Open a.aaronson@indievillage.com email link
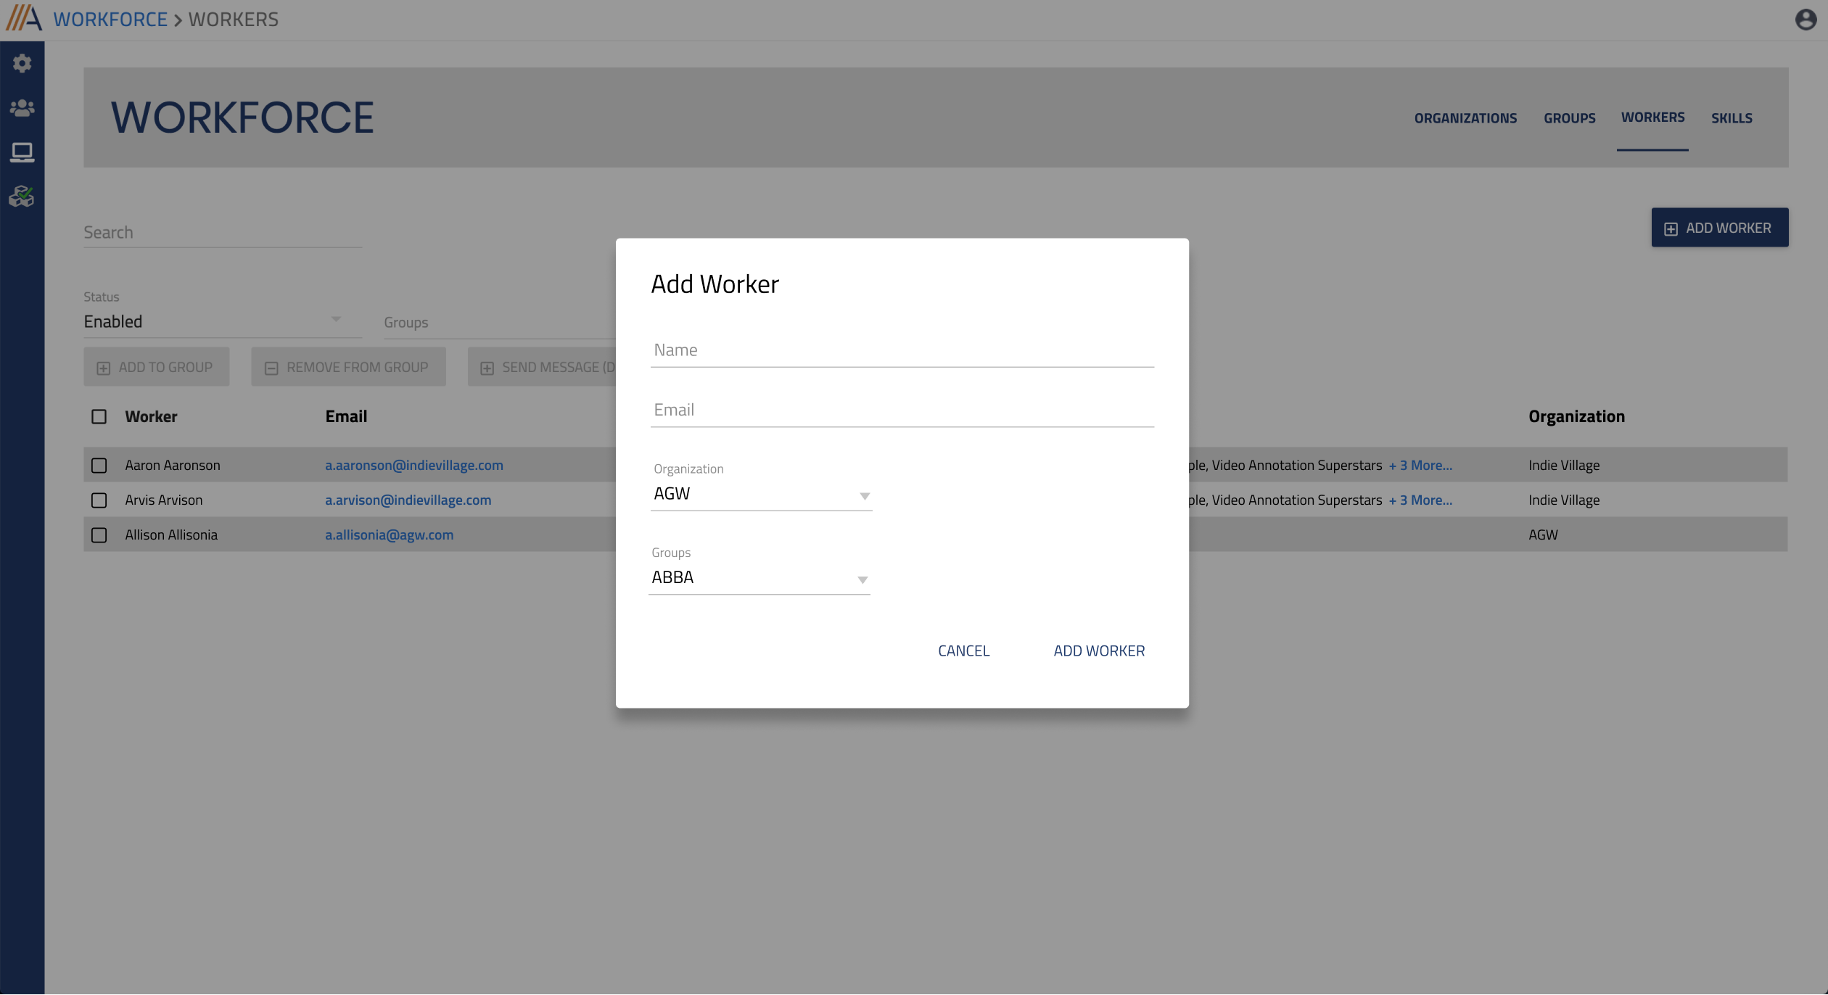This screenshot has height=995, width=1828. pyautogui.click(x=414, y=465)
